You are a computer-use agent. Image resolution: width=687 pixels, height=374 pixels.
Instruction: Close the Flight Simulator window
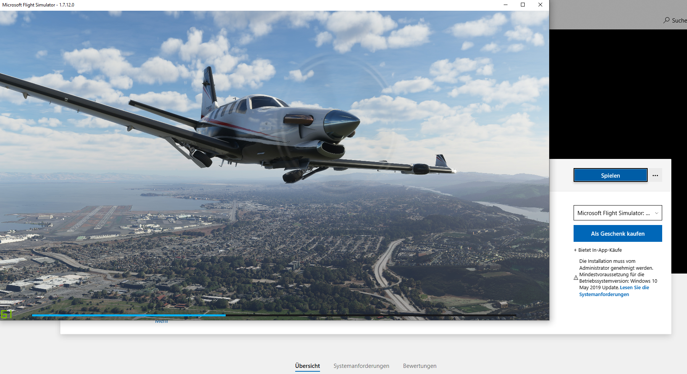pos(540,5)
